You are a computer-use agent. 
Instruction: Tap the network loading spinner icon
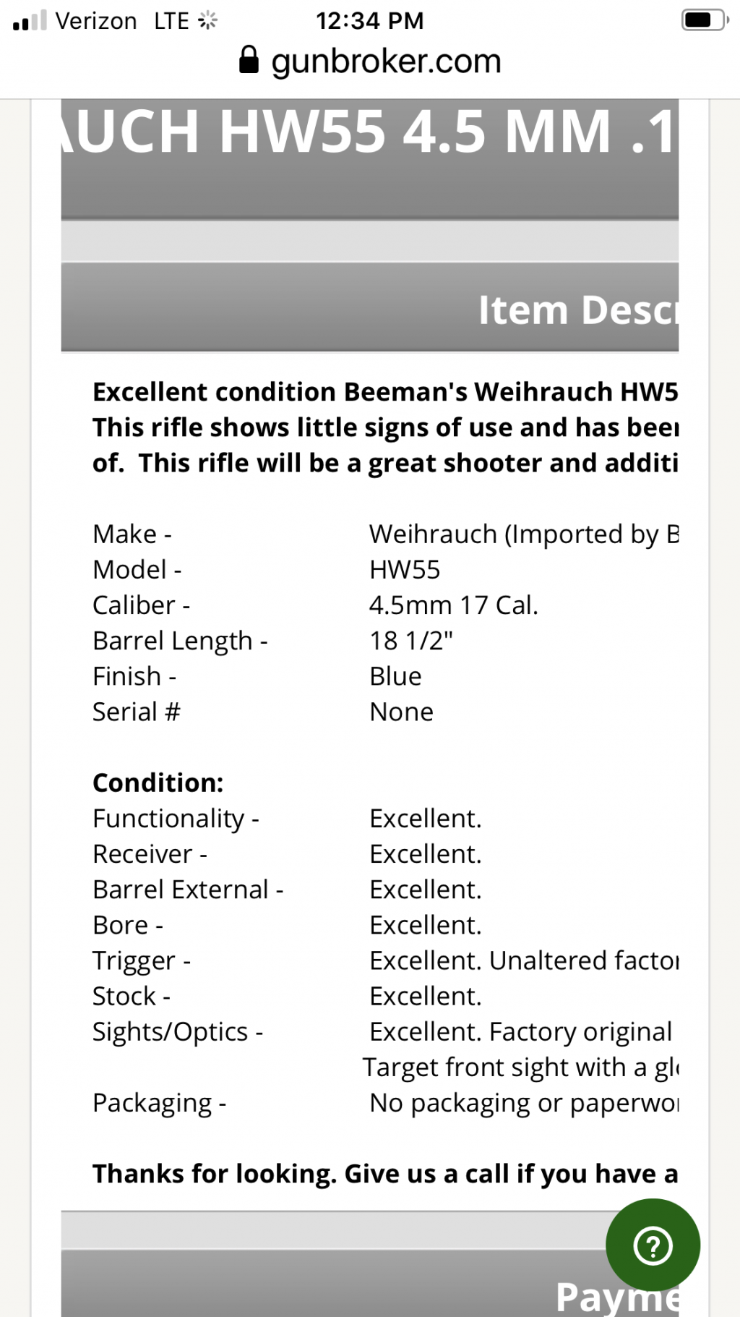(x=207, y=20)
